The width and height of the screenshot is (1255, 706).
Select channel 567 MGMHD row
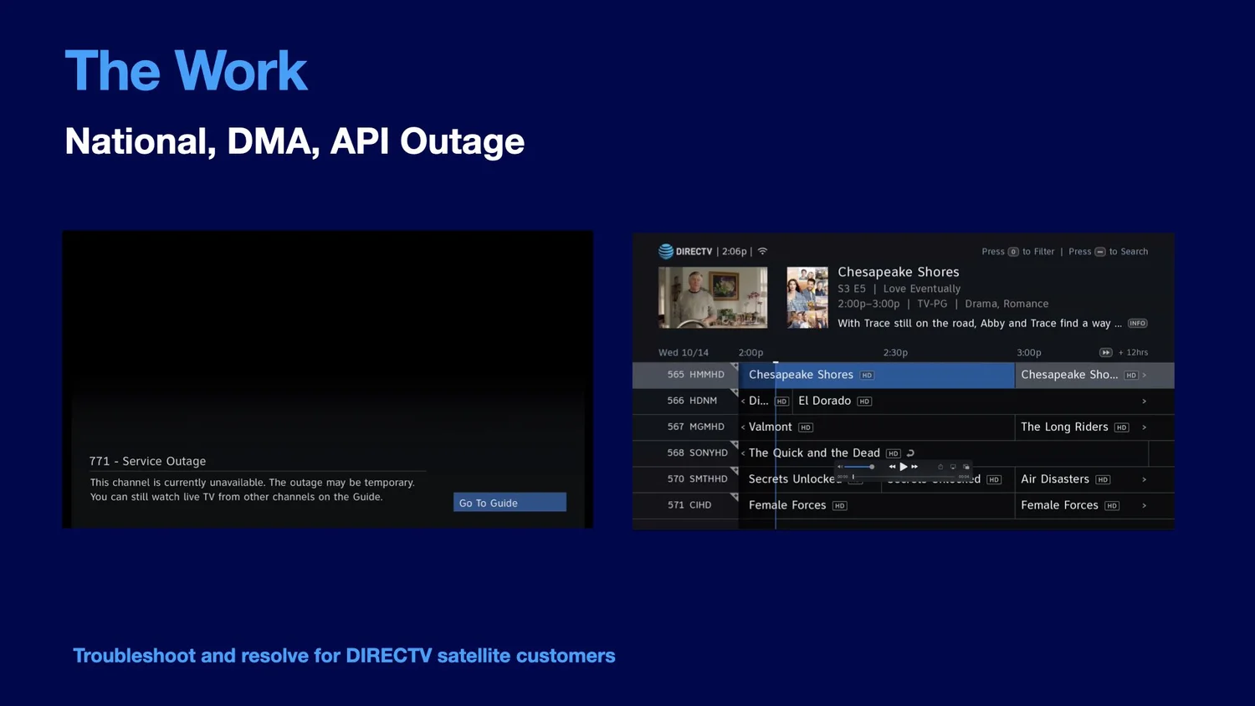pyautogui.click(x=685, y=427)
